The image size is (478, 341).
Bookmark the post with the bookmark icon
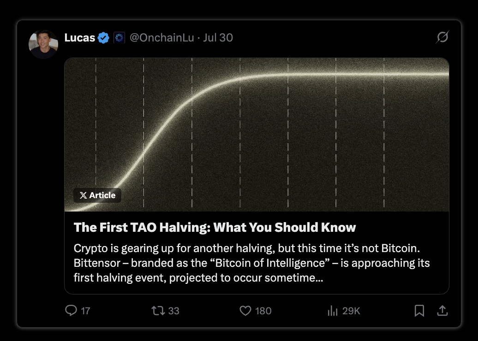[419, 311]
